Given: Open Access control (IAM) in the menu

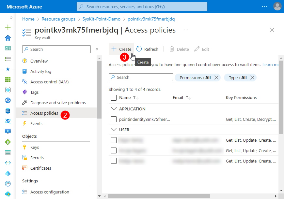Looking at the screenshot, I should pos(49,82).
